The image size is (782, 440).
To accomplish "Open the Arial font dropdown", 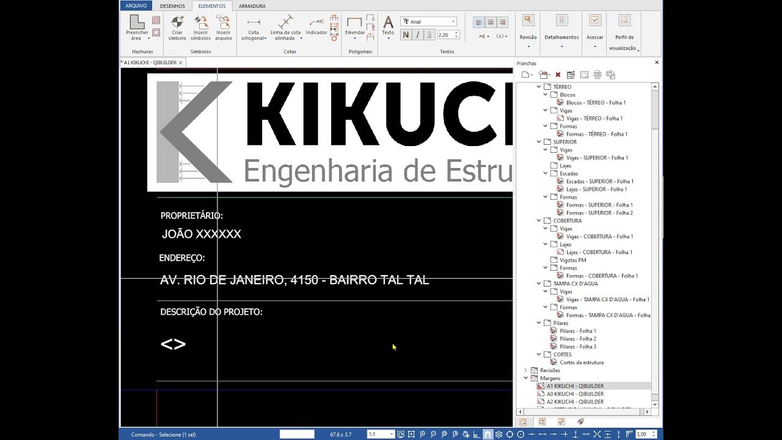I will (x=453, y=21).
